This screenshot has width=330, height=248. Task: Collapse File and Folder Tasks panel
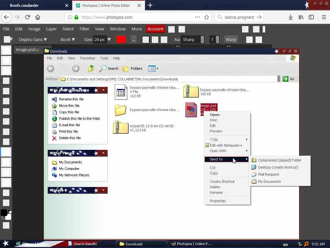click(103, 90)
